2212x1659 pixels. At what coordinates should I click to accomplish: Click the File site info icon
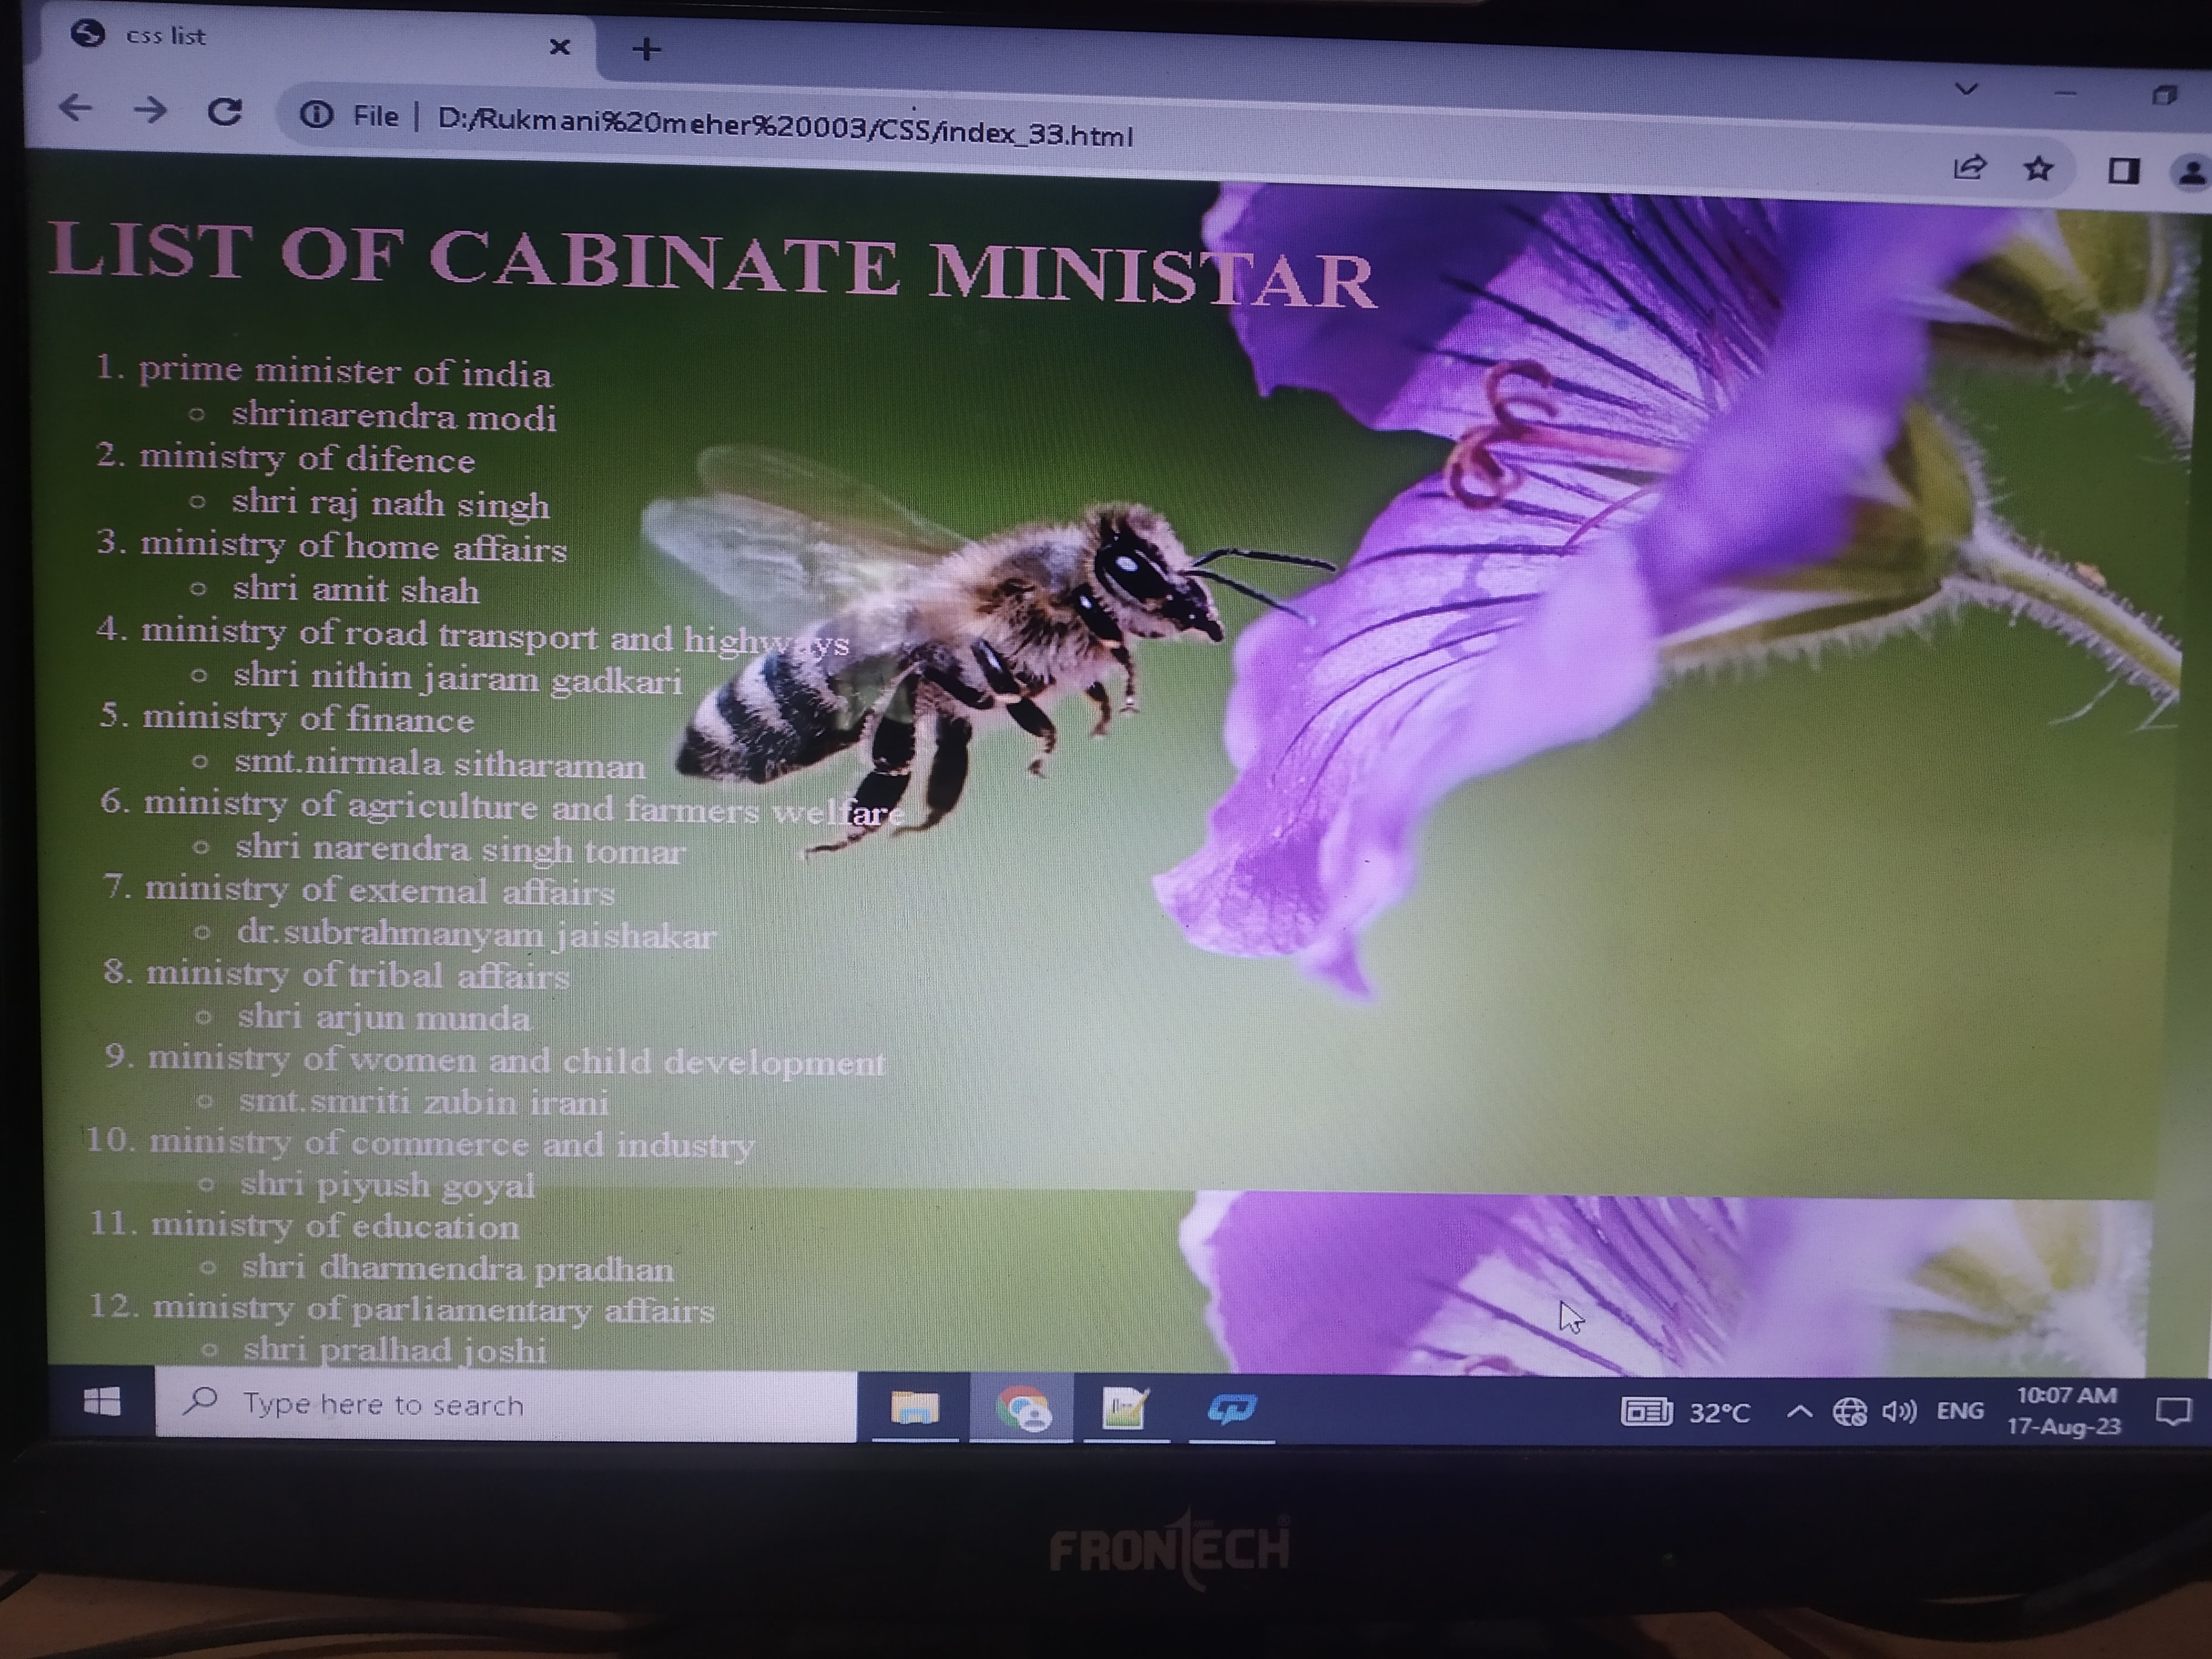click(x=317, y=115)
